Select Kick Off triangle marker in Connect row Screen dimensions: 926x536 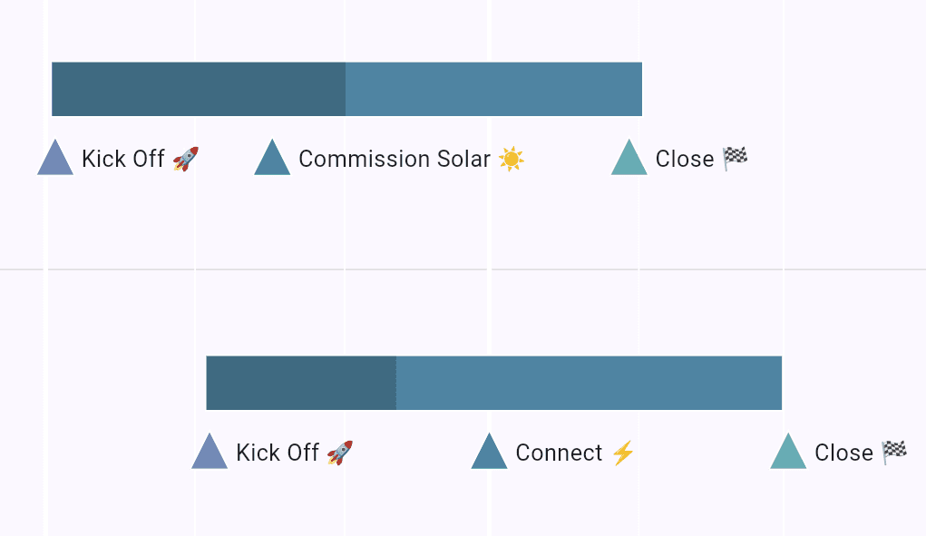coord(210,454)
